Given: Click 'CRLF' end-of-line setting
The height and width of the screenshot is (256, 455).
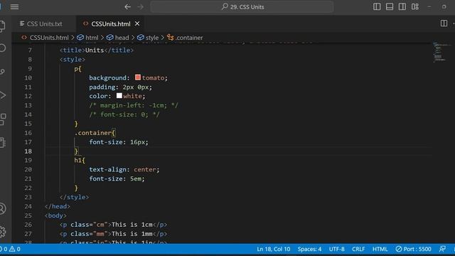Looking at the screenshot, I should point(358,249).
